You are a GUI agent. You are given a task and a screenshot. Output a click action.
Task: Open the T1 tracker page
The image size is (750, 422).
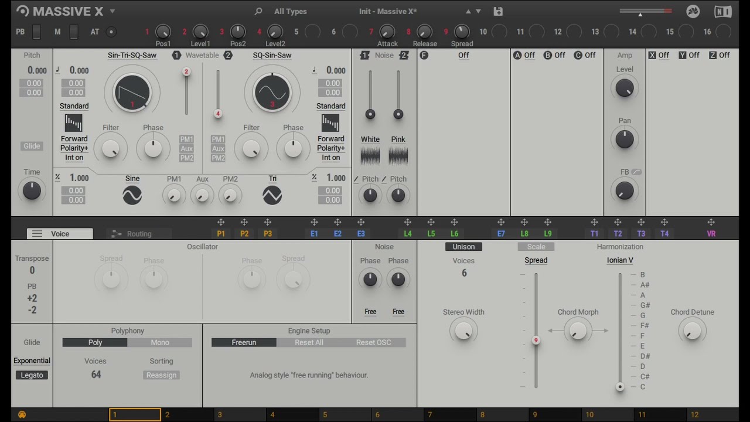coord(594,233)
